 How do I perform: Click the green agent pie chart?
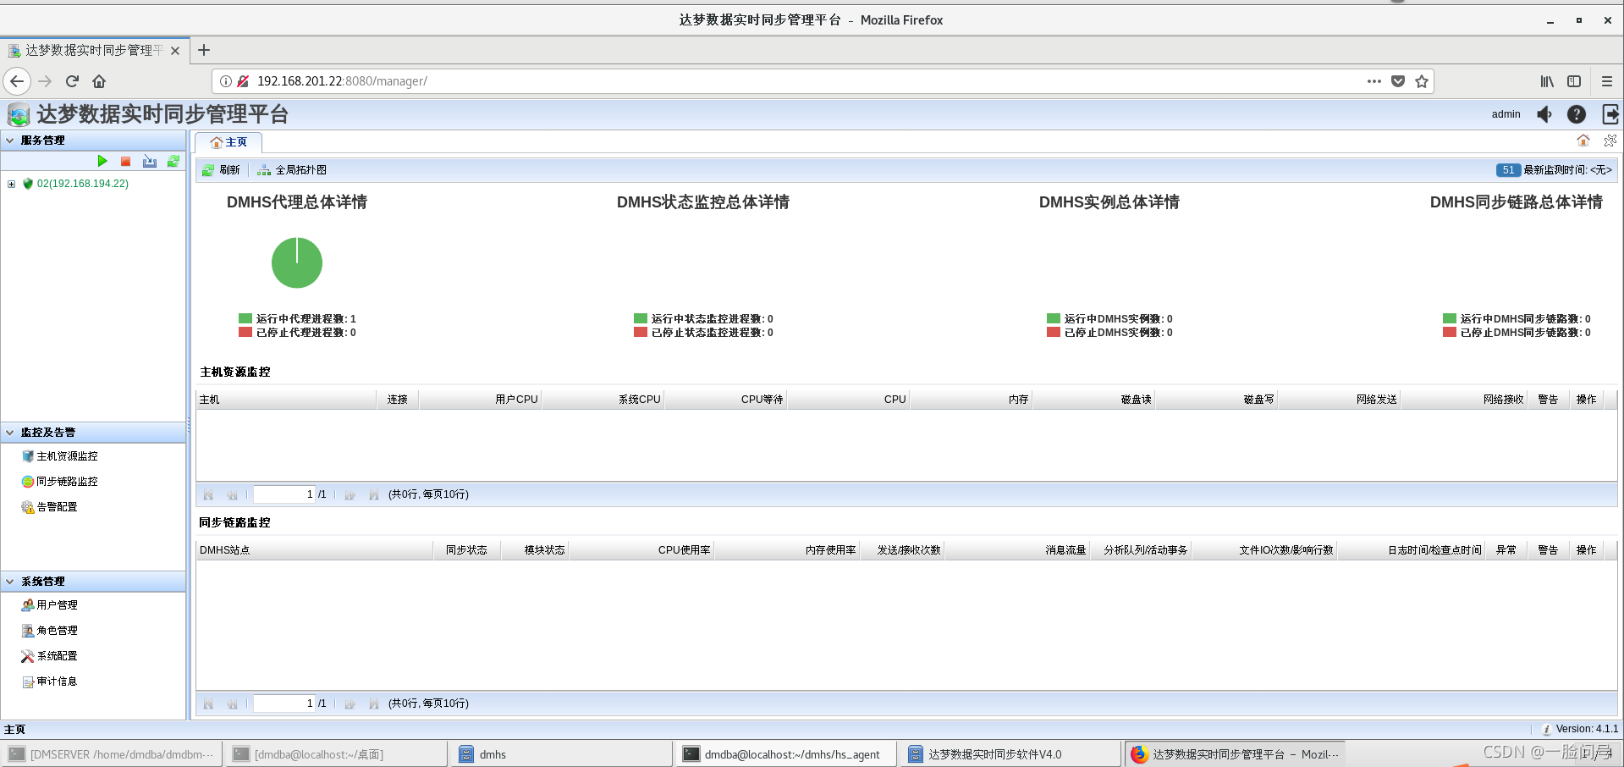[297, 262]
